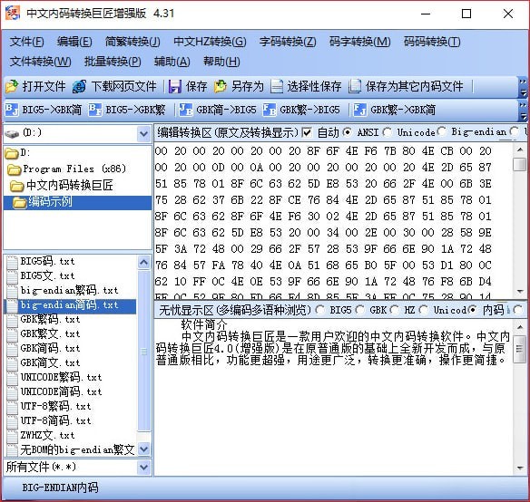Viewport: 530px width, 502px height.
Task: Click display area scroll down arrow
Action: (x=520, y=468)
